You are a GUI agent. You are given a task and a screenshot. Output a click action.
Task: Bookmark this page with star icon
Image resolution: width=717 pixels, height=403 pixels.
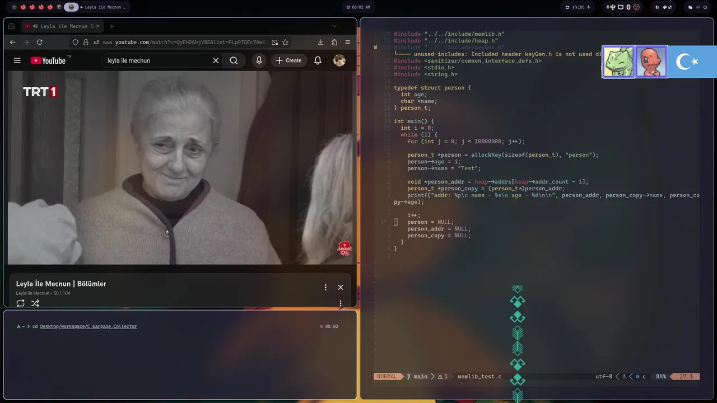tap(285, 42)
